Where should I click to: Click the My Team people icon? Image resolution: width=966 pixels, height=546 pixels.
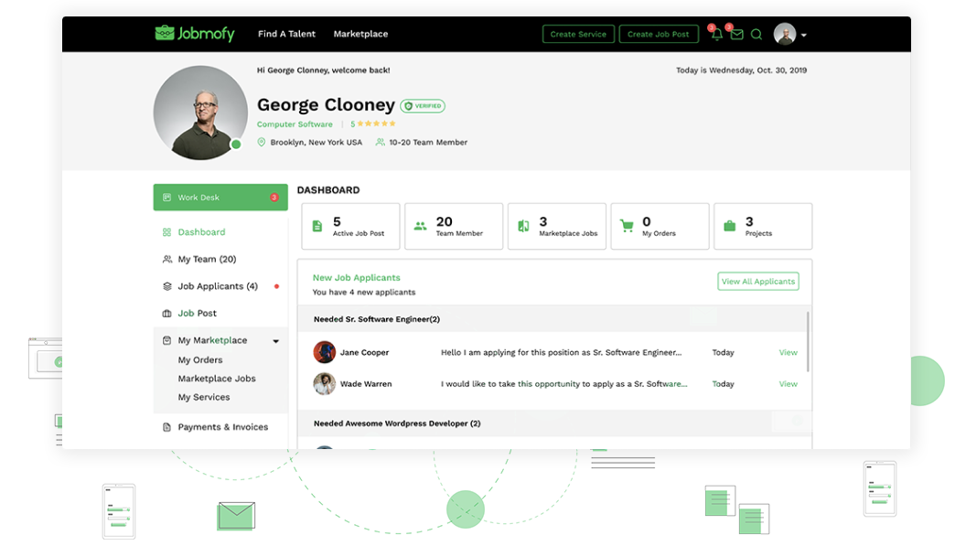pos(167,260)
